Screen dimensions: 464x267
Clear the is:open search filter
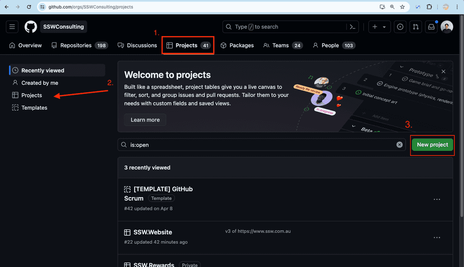coord(399,144)
